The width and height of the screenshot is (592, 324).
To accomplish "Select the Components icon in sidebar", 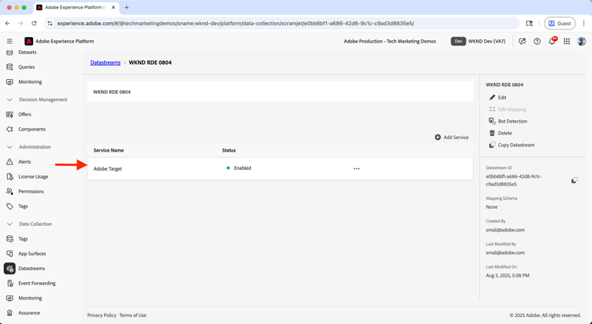I will click(x=9, y=129).
